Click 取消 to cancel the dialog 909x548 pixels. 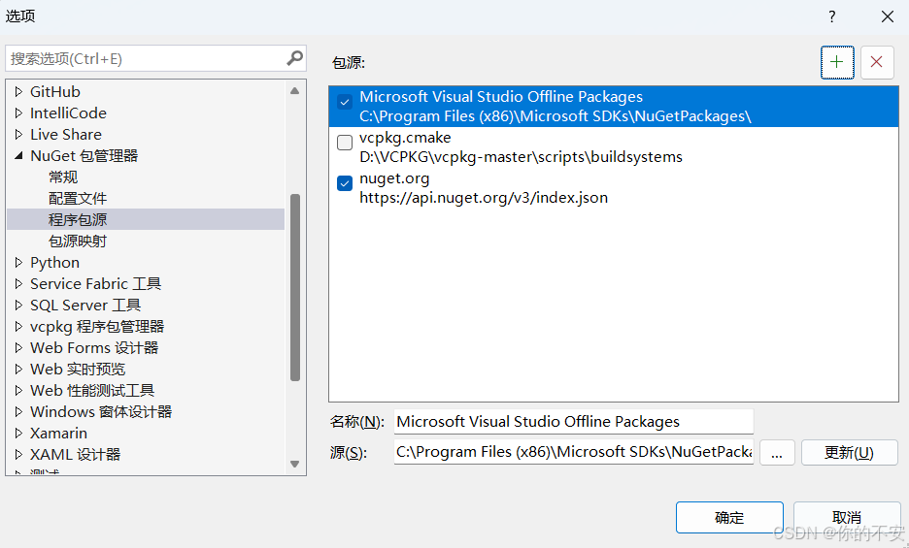click(x=847, y=517)
